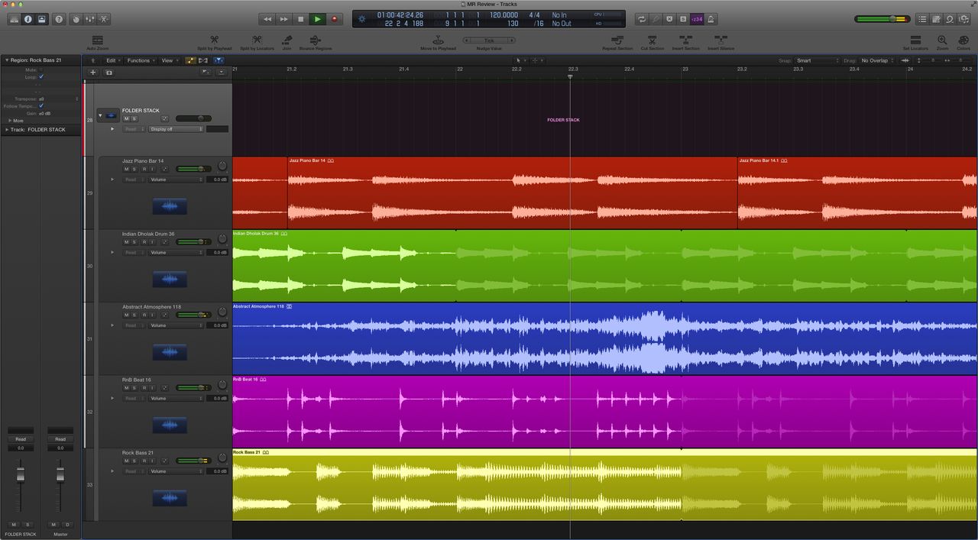The height and width of the screenshot is (540, 978).
Task: Toggle the metronome click
Action: [x=711, y=18]
